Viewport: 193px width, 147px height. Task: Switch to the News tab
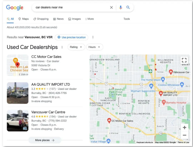(x=58, y=19)
